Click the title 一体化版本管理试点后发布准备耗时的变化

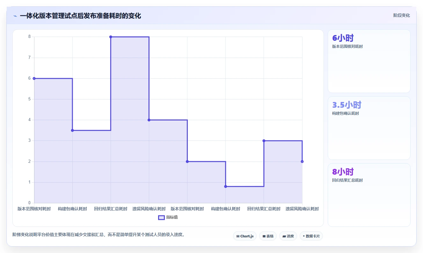tap(80, 16)
